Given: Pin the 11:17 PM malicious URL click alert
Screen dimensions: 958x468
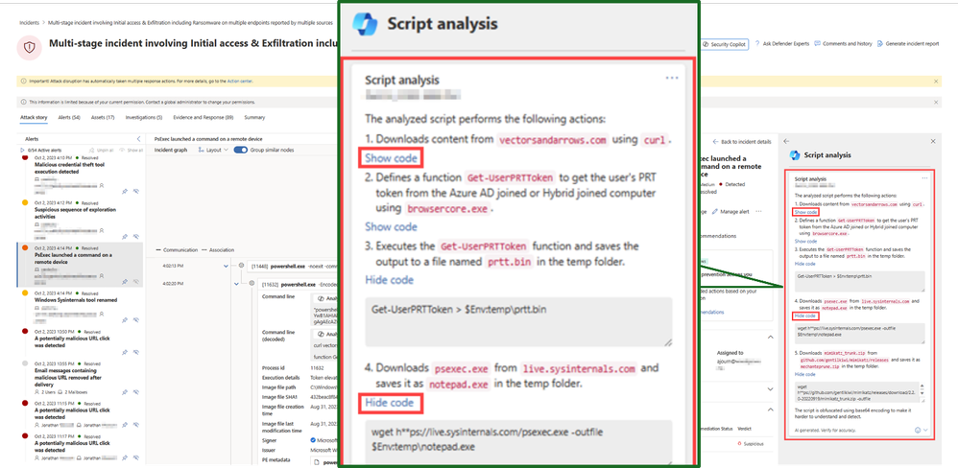Looking at the screenshot, I should click(125, 457).
